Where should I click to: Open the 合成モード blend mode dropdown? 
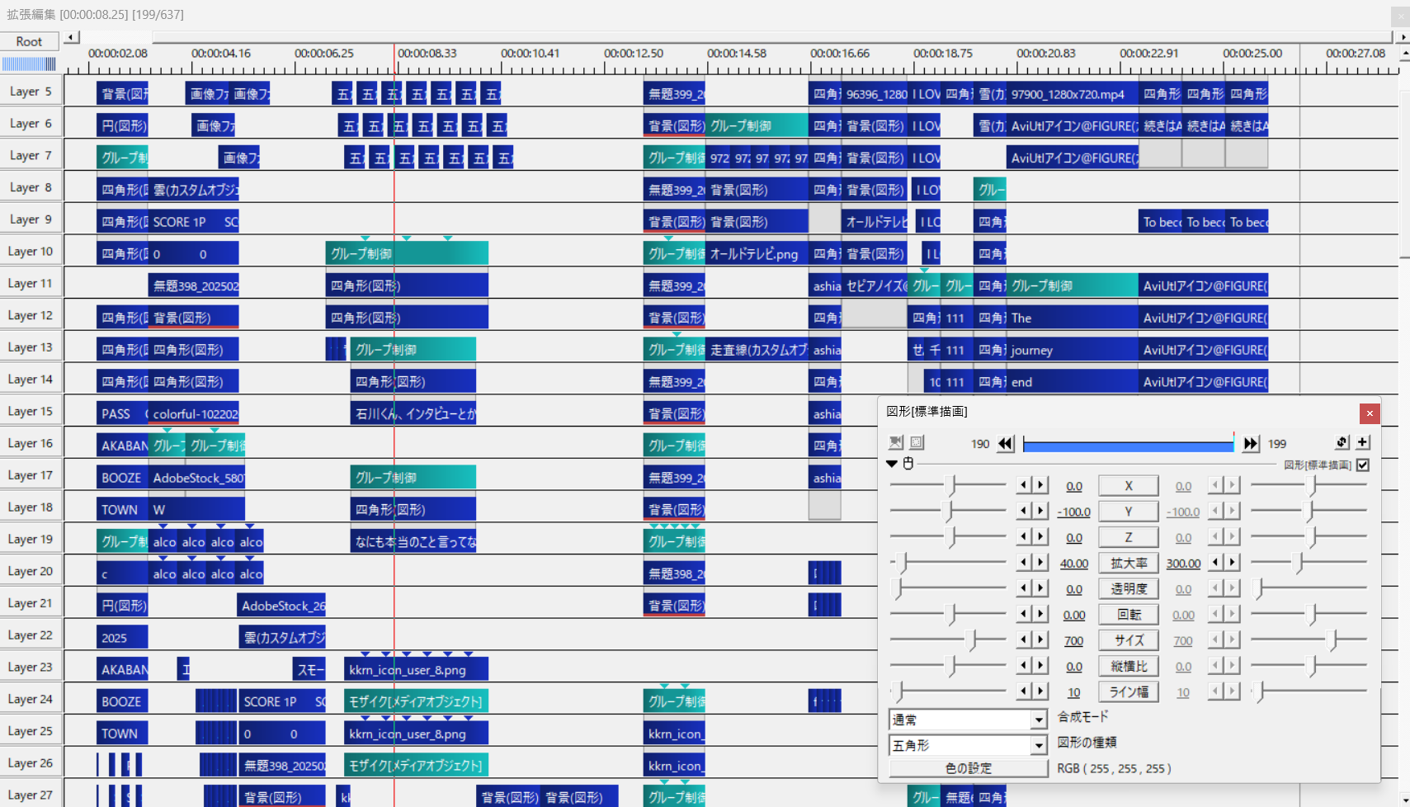pos(1039,720)
